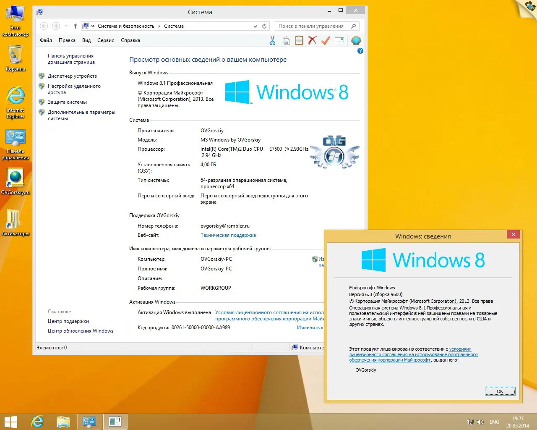
Task: Click ovgorskiy@rambler.ru text
Action: coord(225,226)
